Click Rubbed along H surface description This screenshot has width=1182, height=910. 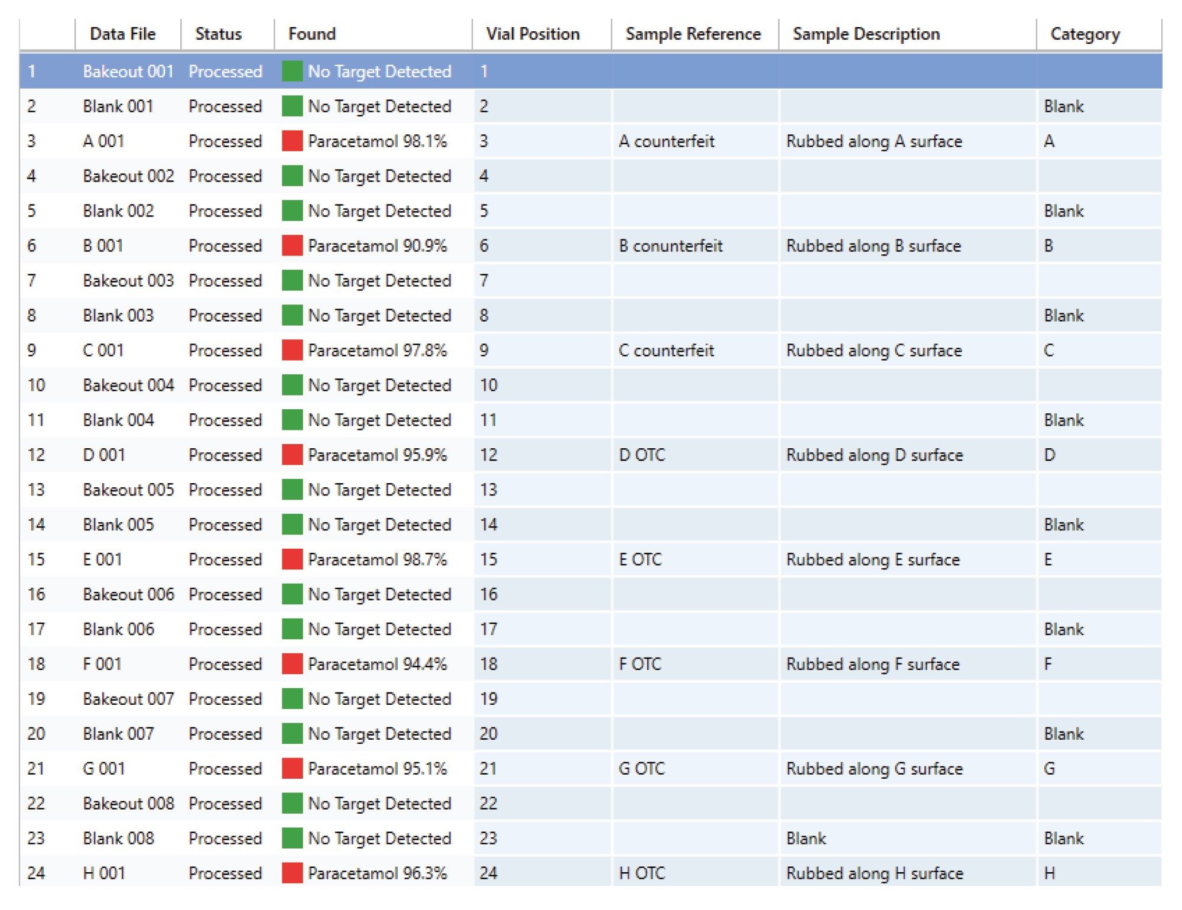pos(875,873)
